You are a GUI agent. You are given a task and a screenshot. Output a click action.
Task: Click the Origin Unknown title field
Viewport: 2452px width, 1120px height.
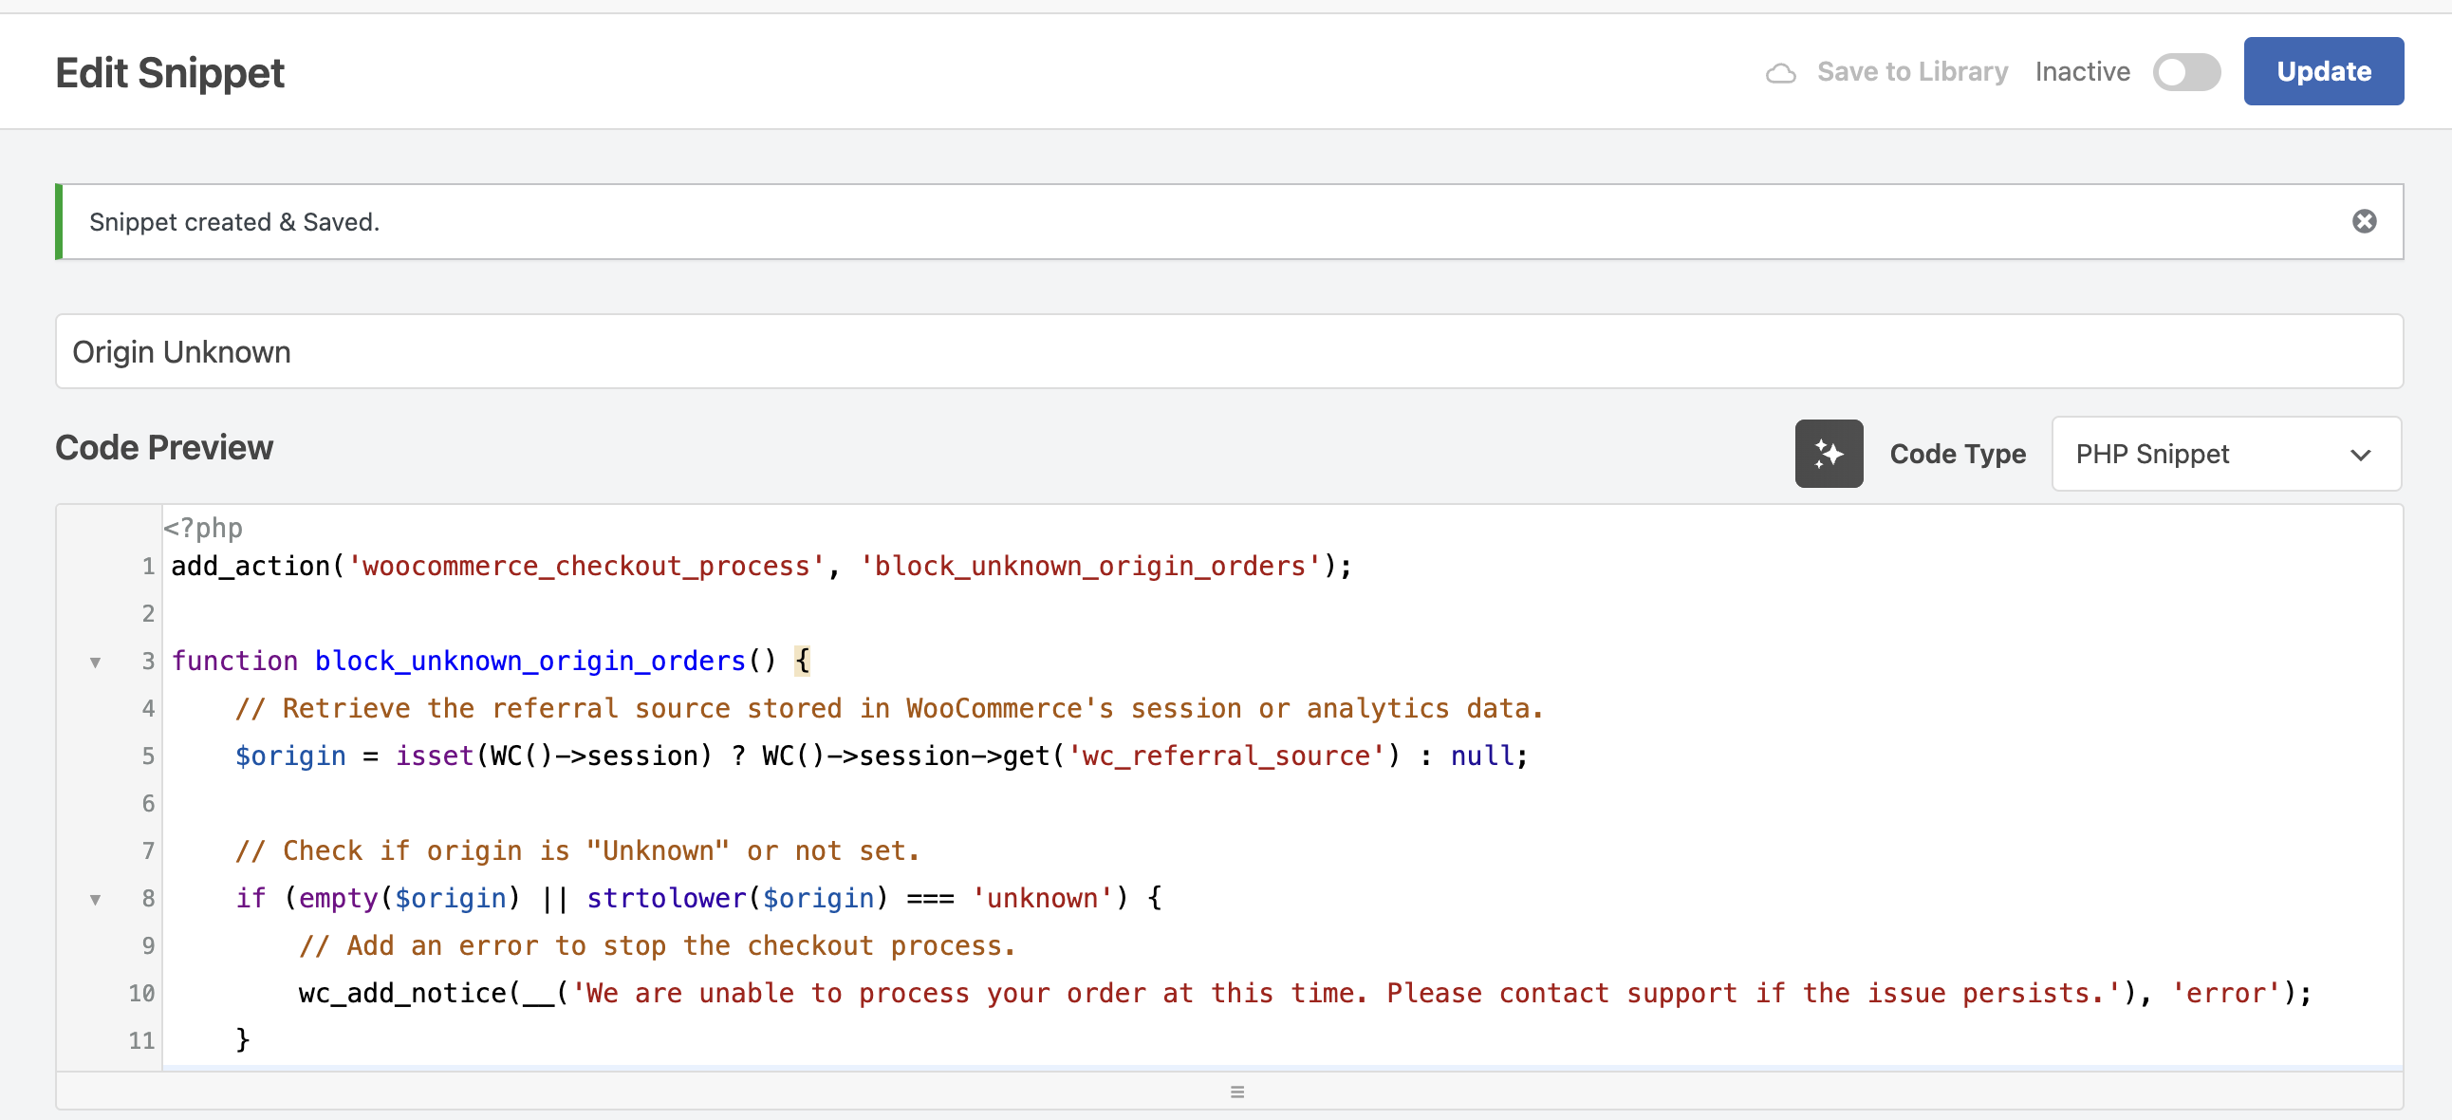[x=1229, y=351]
